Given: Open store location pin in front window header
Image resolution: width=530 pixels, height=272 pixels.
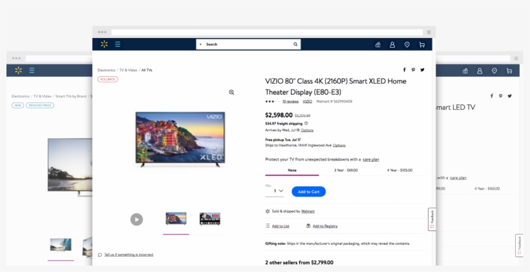Looking at the screenshot, I should click(x=407, y=44).
